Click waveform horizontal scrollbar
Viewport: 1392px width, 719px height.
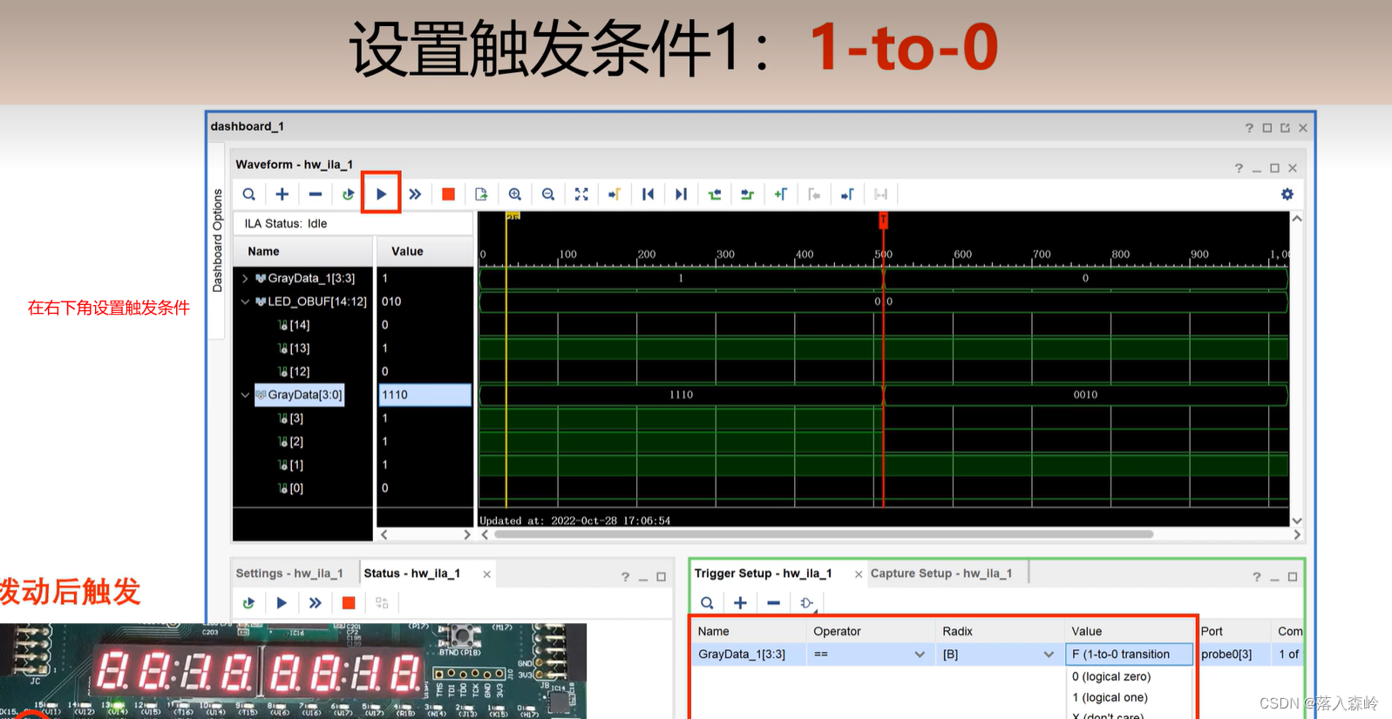[x=823, y=534]
